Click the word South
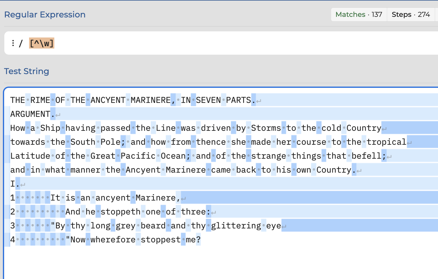The height and width of the screenshot is (279, 438). click(x=83, y=142)
